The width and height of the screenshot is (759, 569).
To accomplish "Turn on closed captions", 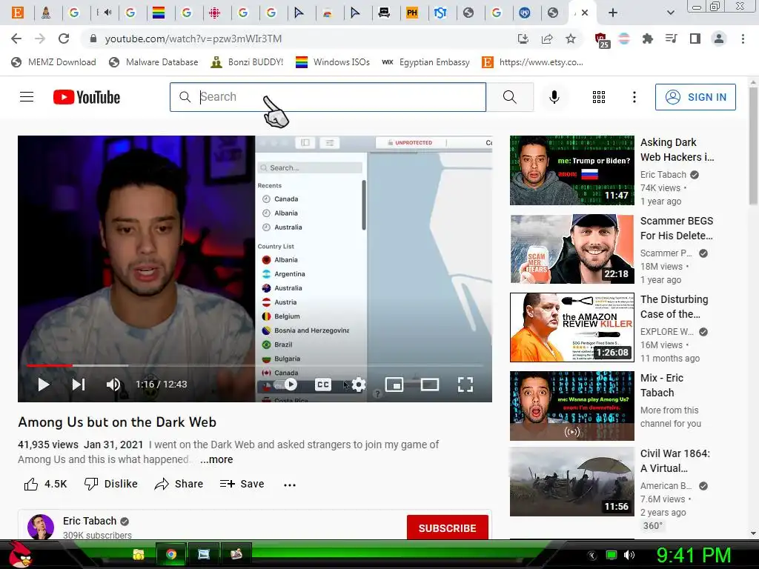I will pos(323,385).
